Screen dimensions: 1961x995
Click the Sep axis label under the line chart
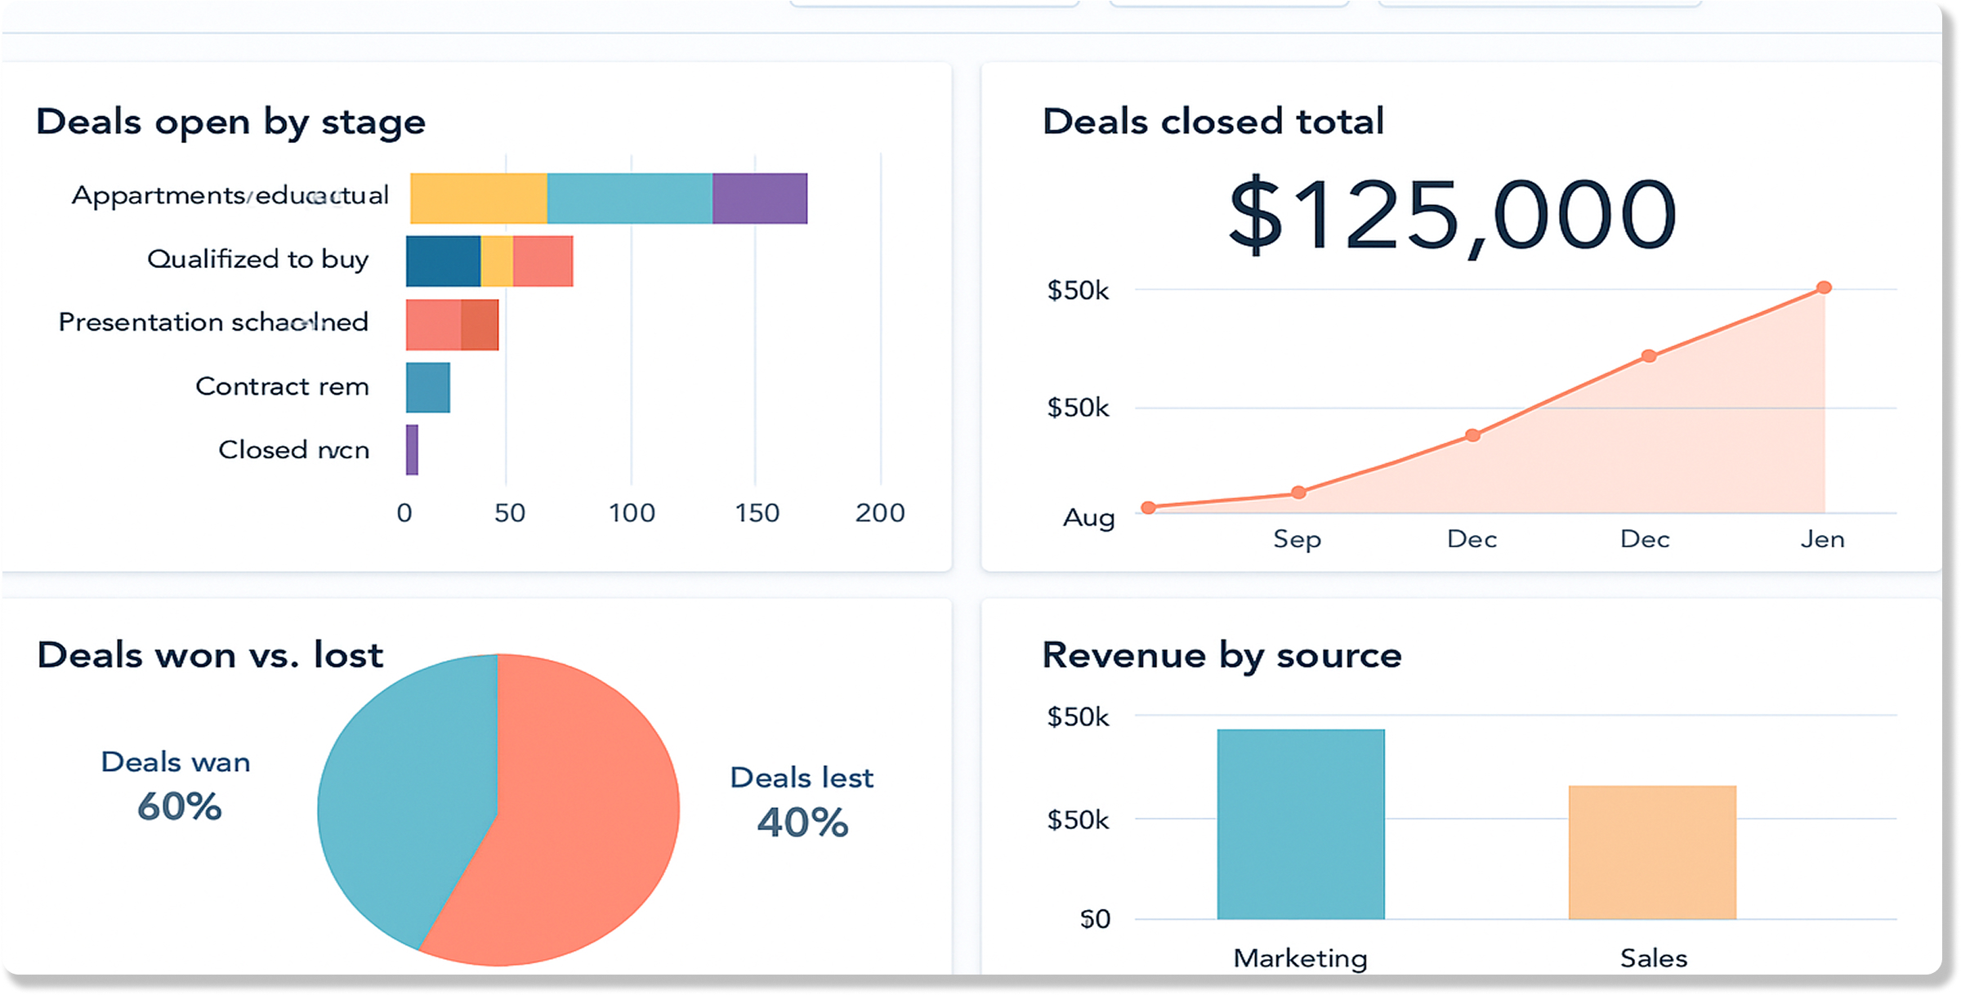click(x=1299, y=539)
